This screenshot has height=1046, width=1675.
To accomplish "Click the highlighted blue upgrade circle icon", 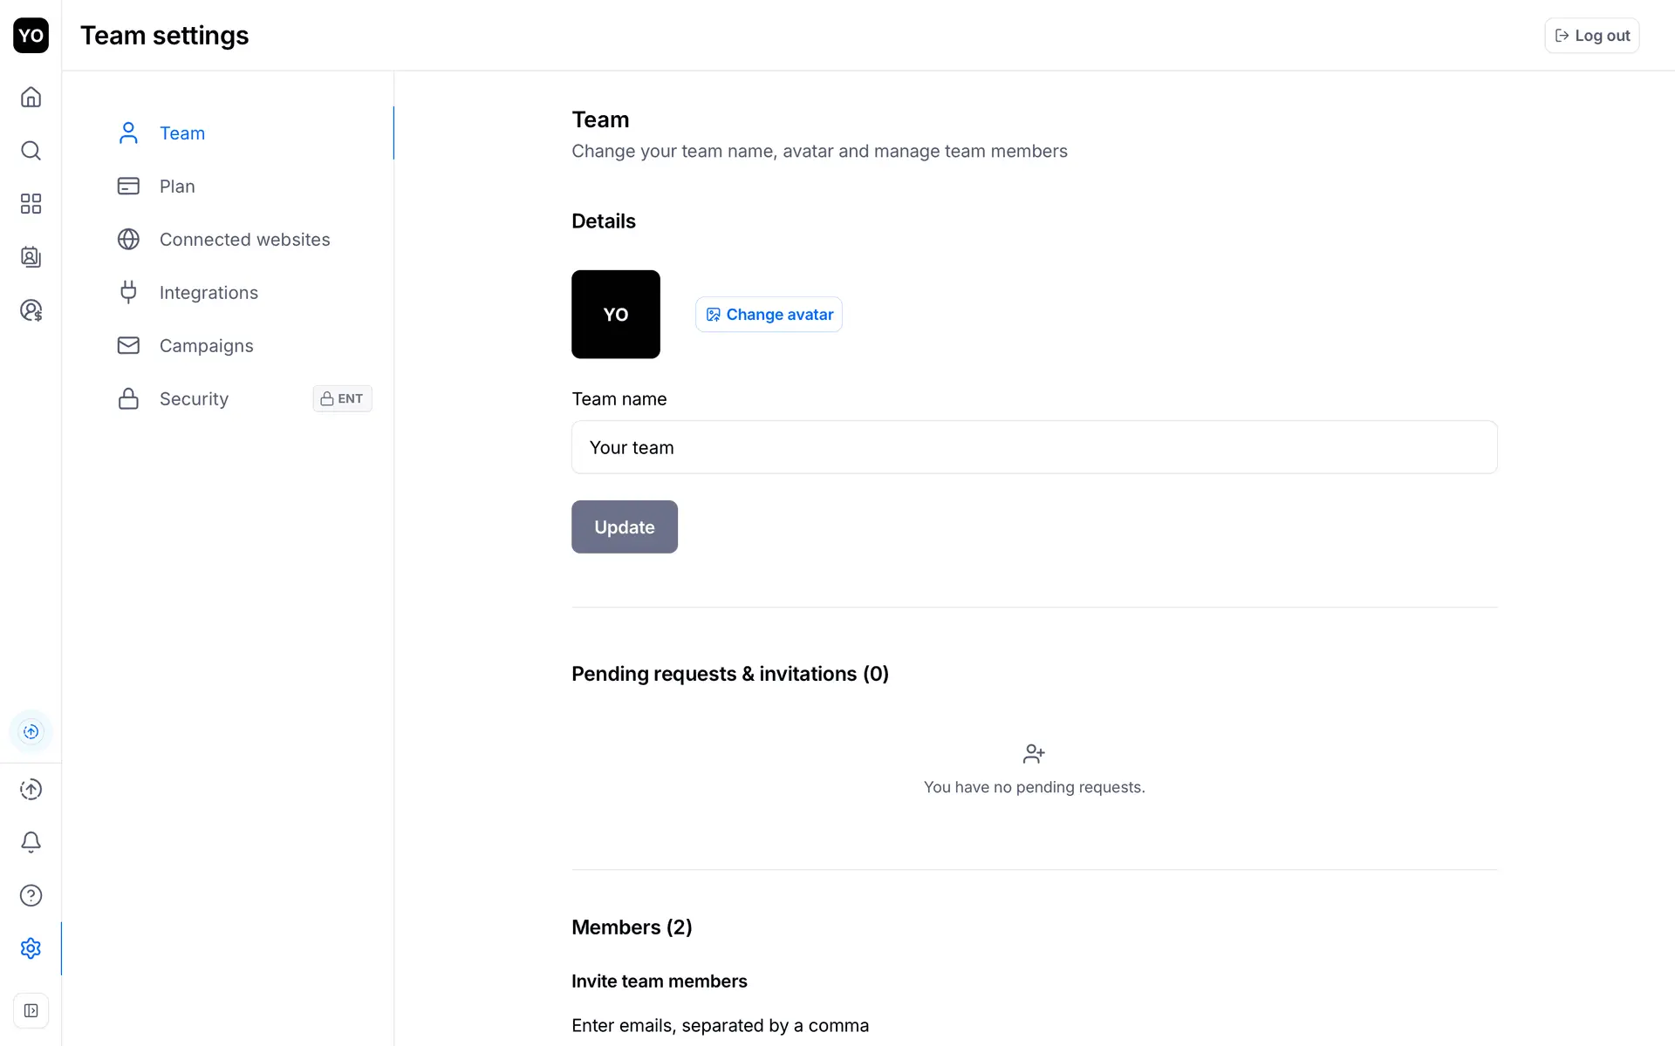I will click(31, 731).
